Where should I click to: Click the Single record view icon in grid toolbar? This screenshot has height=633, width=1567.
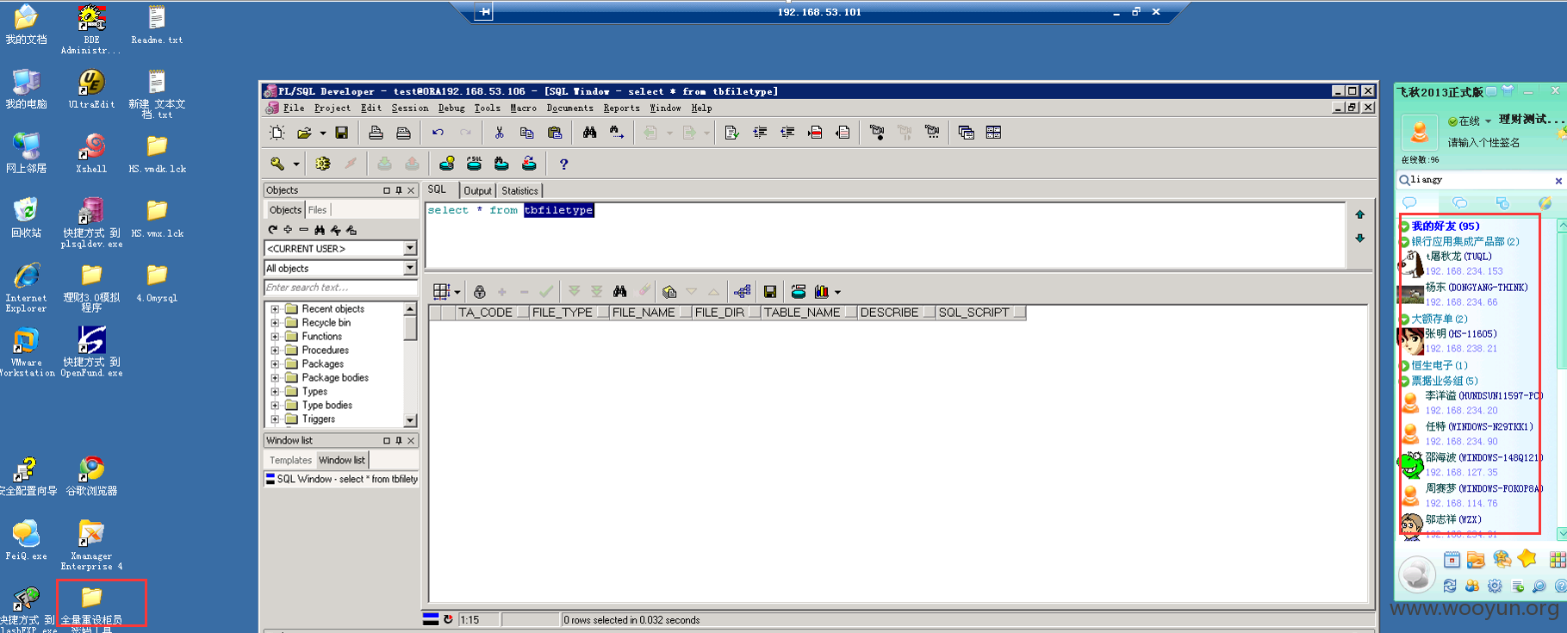click(x=669, y=292)
